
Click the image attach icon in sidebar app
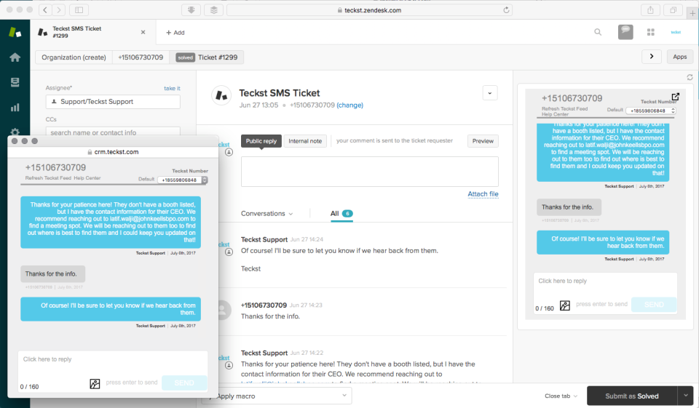565,305
